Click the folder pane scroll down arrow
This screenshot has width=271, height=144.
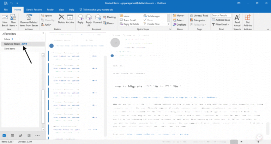43,129
